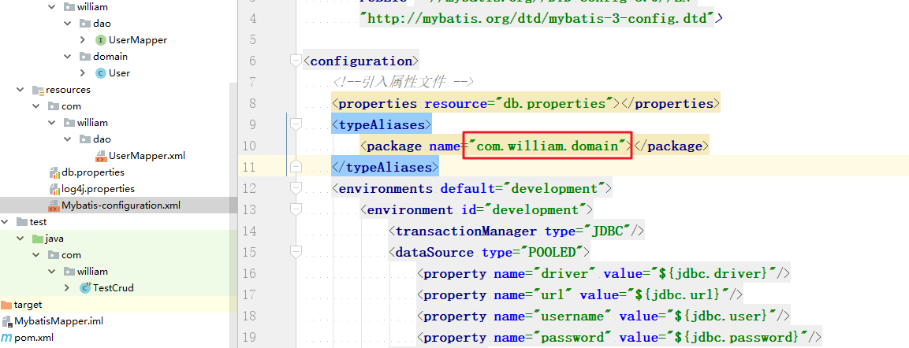Screen dimensions: 909x348
Task: Click the green java test folder icon
Action: pos(38,239)
